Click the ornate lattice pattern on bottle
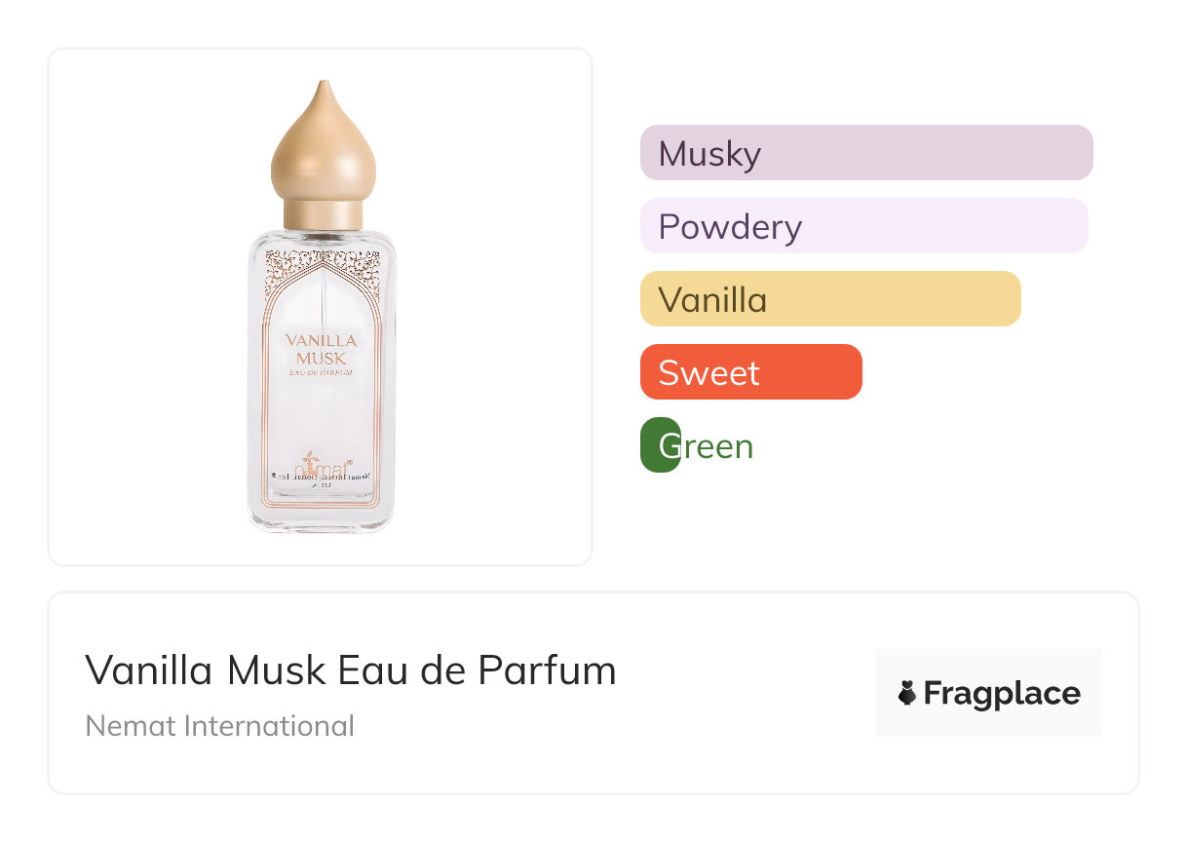The height and width of the screenshot is (842, 1187). [x=322, y=261]
